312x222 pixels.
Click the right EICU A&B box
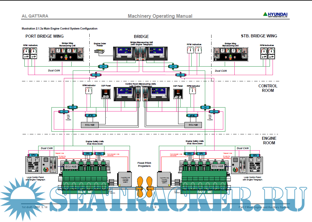(x=193, y=125)
